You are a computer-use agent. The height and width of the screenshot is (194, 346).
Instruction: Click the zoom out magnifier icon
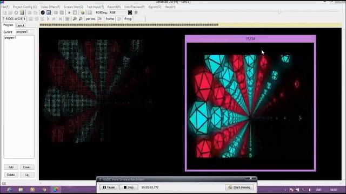click(81, 19)
